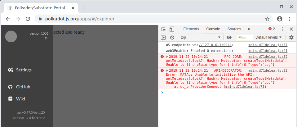Open RPC-CORE error's main.d71de1ea.js:52 link

tap(268, 57)
